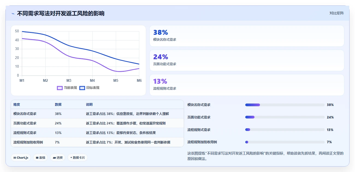Click the 维度 column header
Screen dimensions: 355x172
(17, 105)
